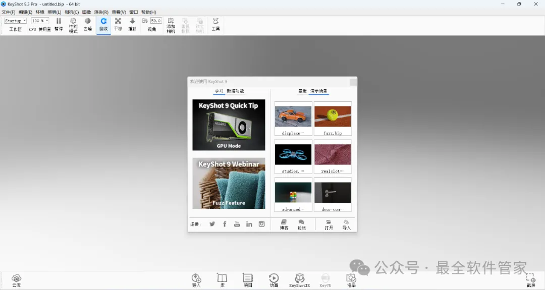Toggle the 去噪 denoise button
The height and width of the screenshot is (290, 545).
click(x=88, y=25)
